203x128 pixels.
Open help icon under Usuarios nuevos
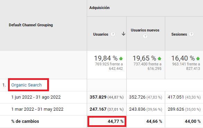click(x=145, y=36)
